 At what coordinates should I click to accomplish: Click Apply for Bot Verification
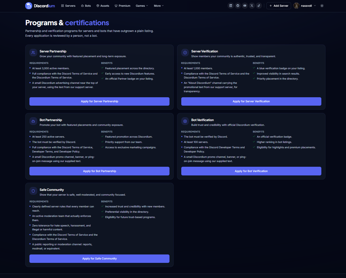251,171
